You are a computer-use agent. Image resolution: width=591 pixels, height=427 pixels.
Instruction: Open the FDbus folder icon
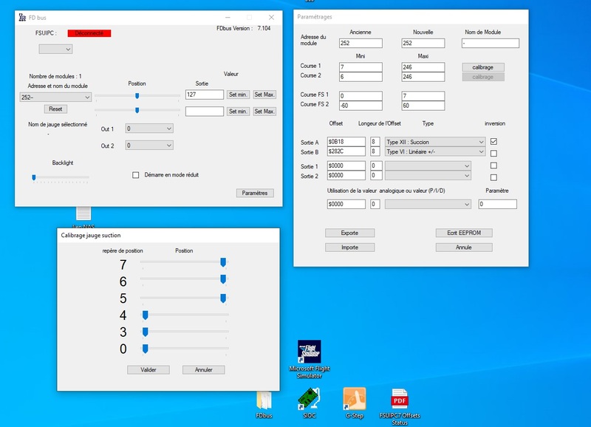point(265,400)
